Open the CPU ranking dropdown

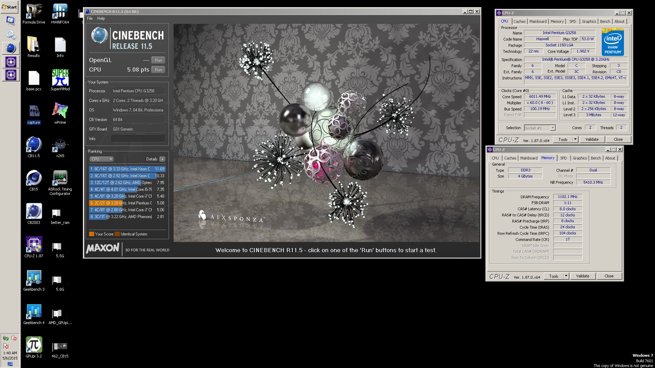click(101, 159)
